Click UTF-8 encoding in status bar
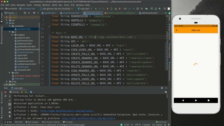This screenshot has height=126, width=224. click(138, 125)
